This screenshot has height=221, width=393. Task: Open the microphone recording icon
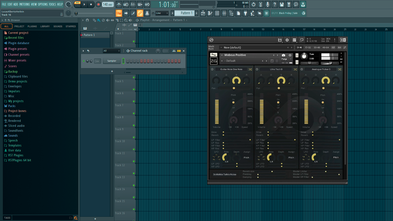coord(268,4)
